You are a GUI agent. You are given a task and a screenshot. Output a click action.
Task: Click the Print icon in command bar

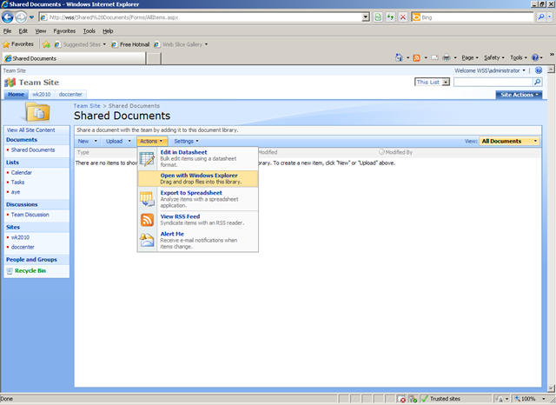(447, 57)
